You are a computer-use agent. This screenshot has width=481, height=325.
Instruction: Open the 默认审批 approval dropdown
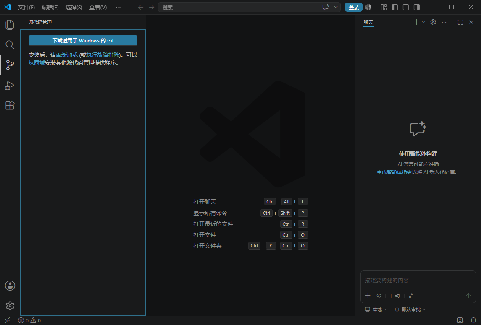coord(410,309)
